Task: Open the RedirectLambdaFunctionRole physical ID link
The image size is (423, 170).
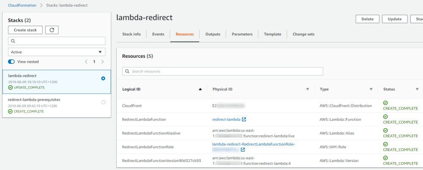Action: [x=253, y=144]
